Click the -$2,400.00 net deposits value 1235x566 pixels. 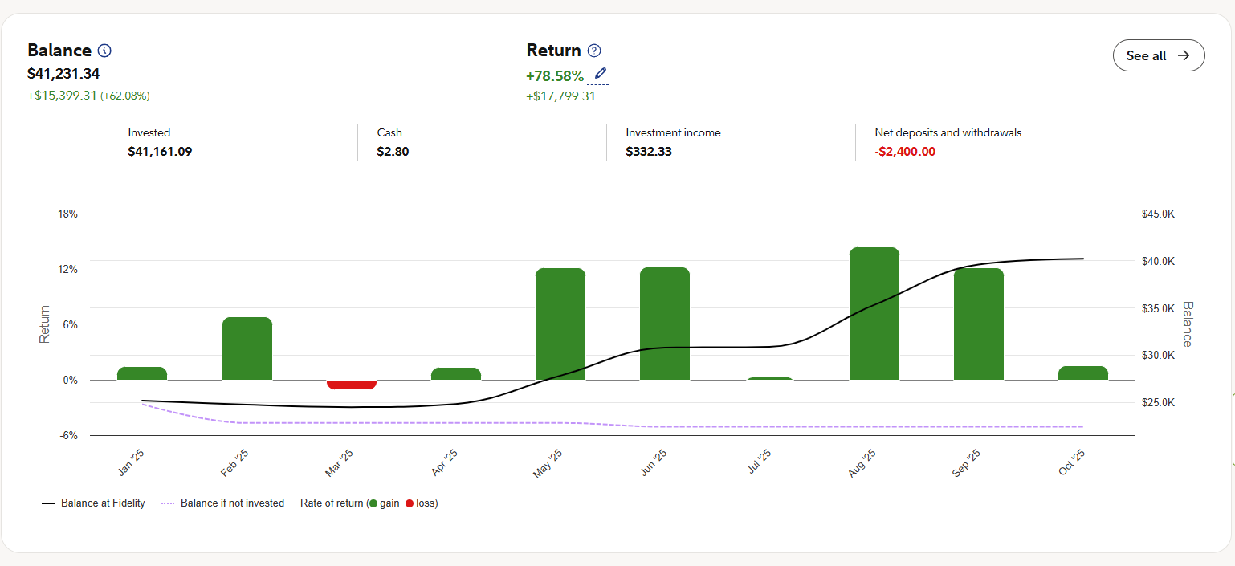point(905,152)
